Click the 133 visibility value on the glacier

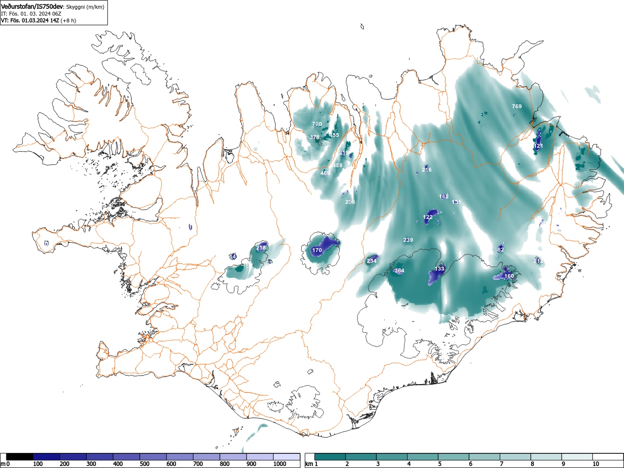pyautogui.click(x=440, y=269)
